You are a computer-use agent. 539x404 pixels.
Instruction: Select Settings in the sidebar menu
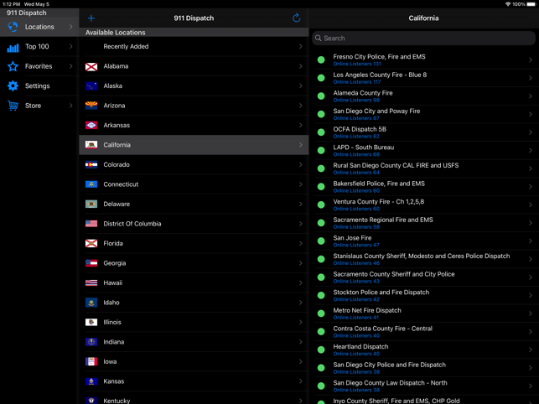(39, 86)
